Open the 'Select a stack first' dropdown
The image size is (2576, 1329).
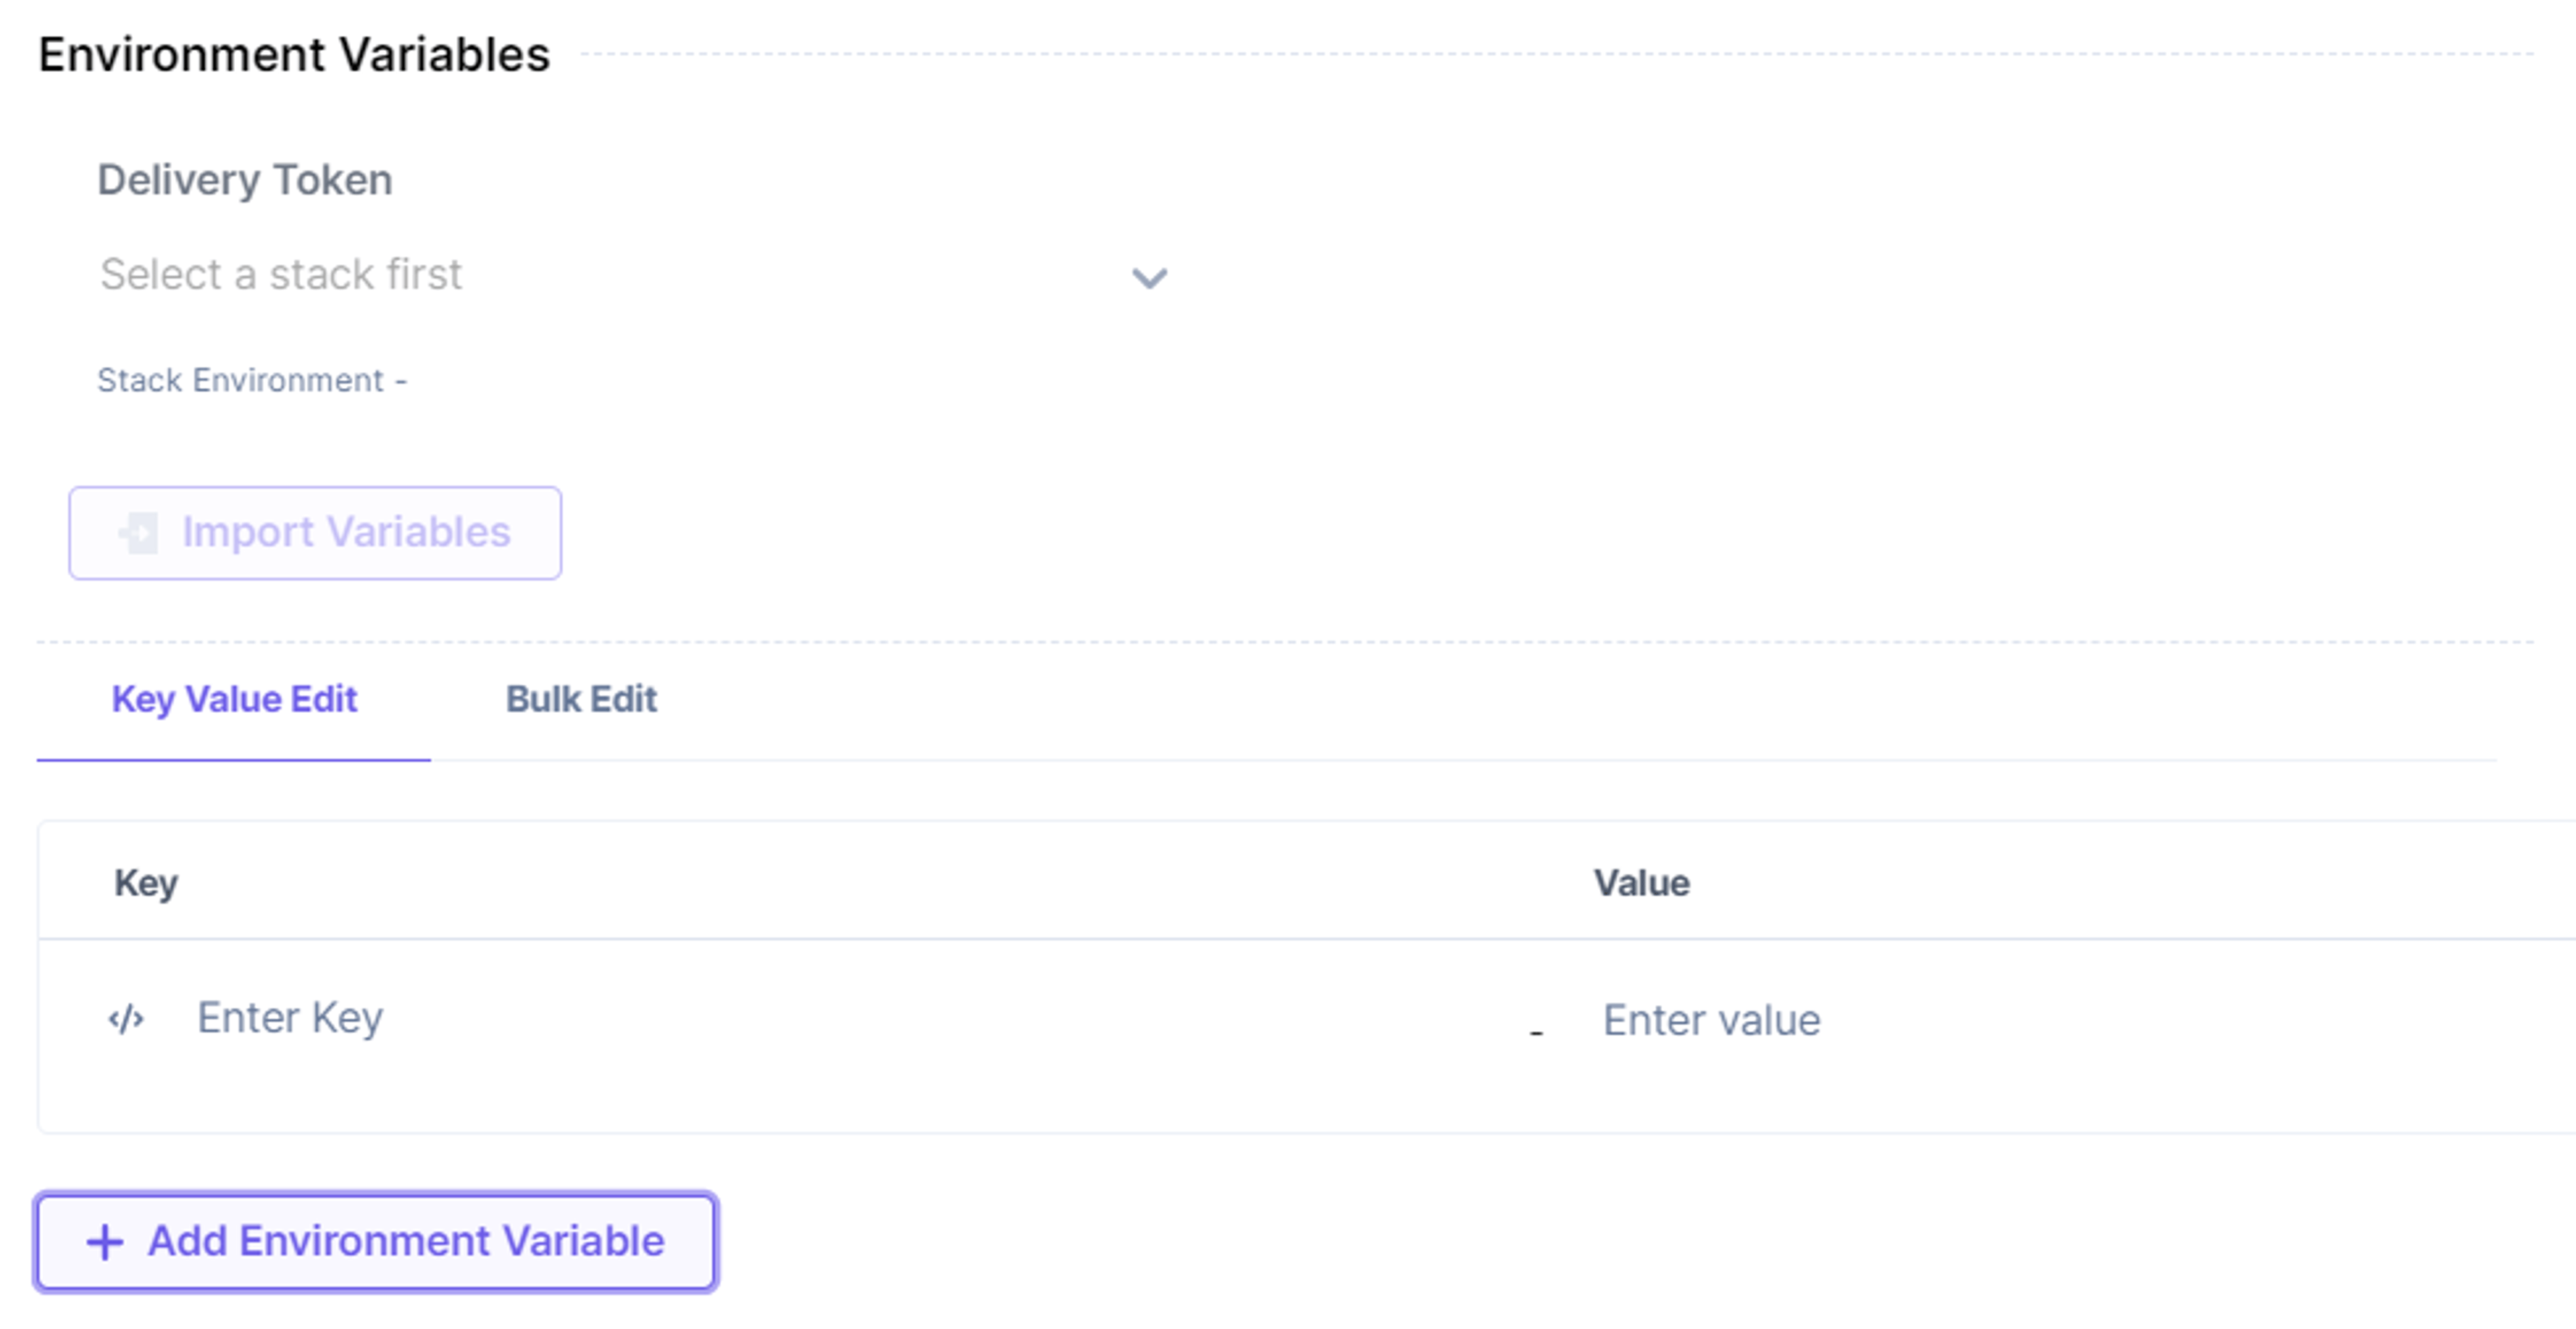click(x=634, y=275)
